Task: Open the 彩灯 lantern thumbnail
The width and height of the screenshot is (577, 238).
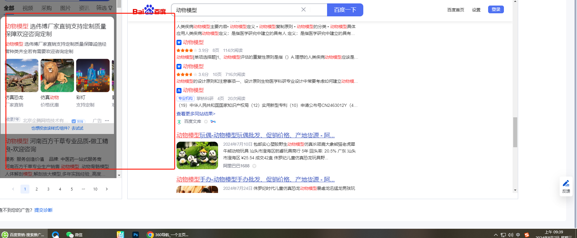Action: coord(93,75)
